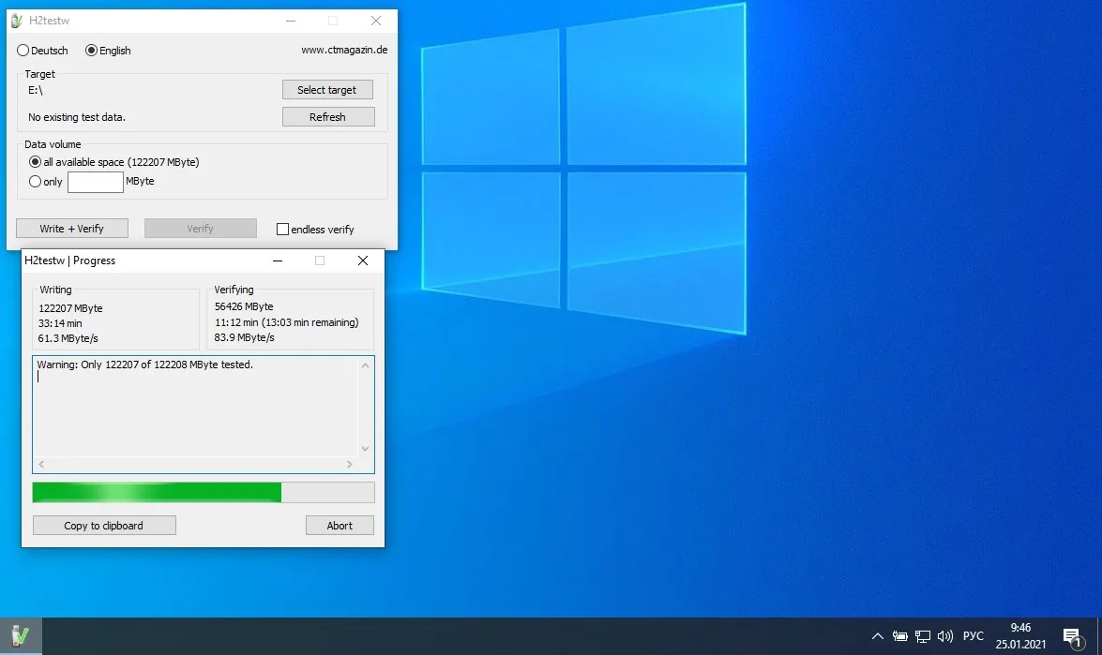Click the 'H2testw | Progress' window title
The width and height of the screenshot is (1102, 655).
pyautogui.click(x=69, y=261)
